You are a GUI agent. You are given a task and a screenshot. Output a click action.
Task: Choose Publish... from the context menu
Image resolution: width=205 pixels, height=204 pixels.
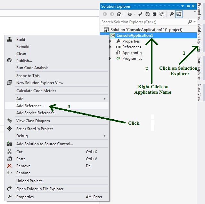pyautogui.click(x=57, y=61)
